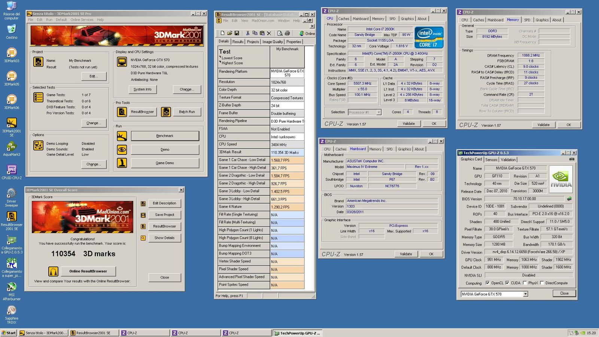Switch to the Results tab in ResultBrowser
This screenshot has width=599, height=337.
tap(238, 42)
